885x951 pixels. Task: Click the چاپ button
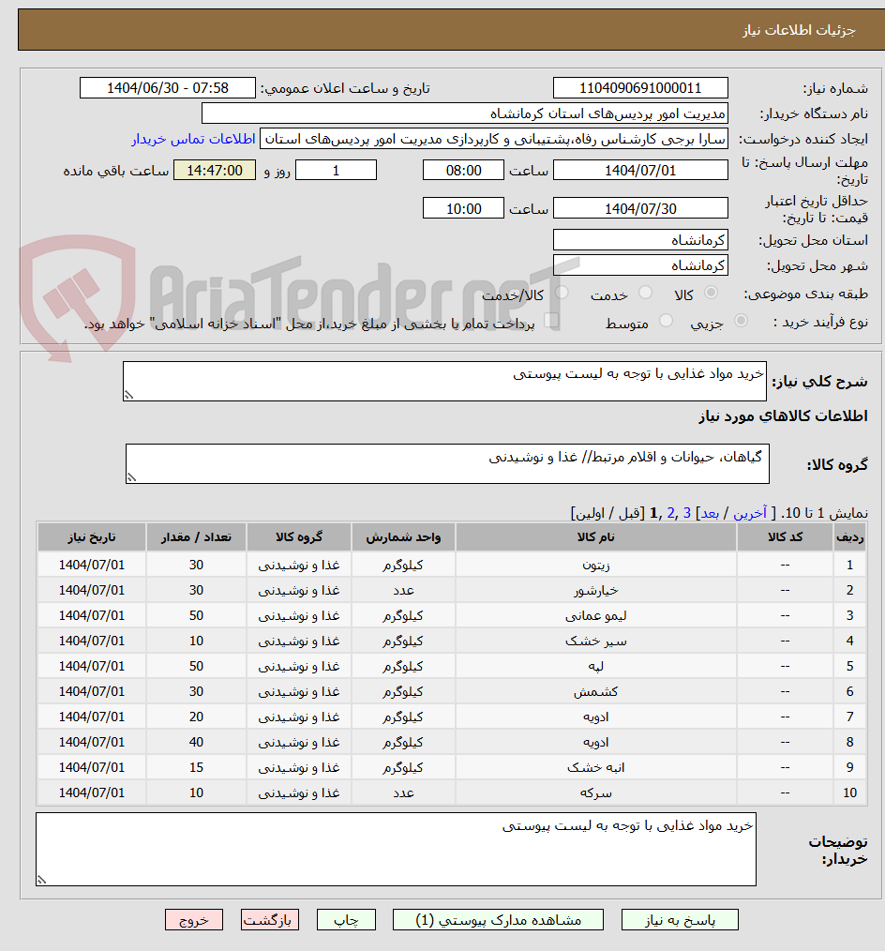[x=346, y=920]
